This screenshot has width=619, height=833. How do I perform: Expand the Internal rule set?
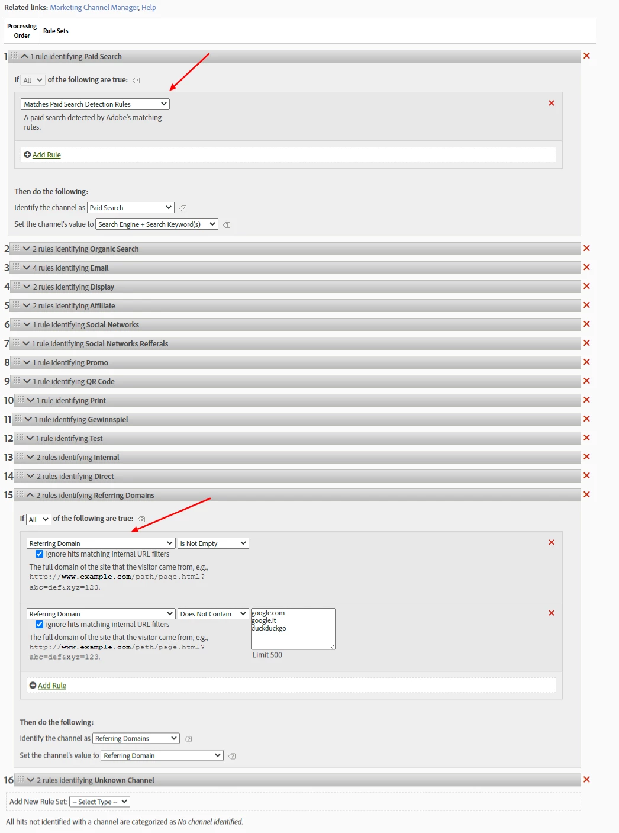coord(30,457)
